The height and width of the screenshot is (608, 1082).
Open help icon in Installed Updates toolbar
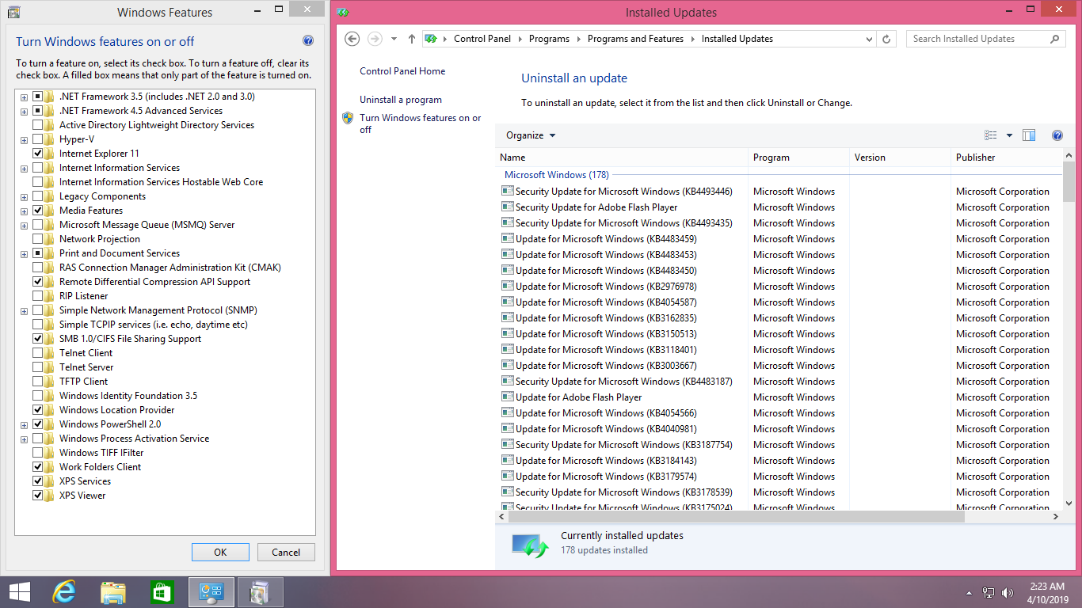(x=1057, y=135)
